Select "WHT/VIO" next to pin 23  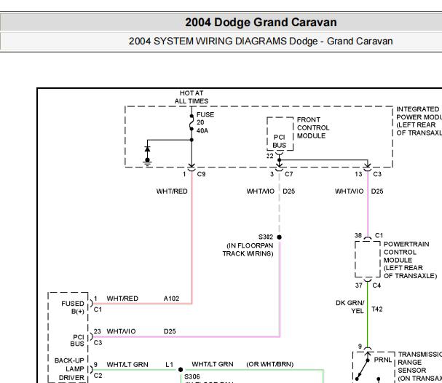(x=121, y=331)
